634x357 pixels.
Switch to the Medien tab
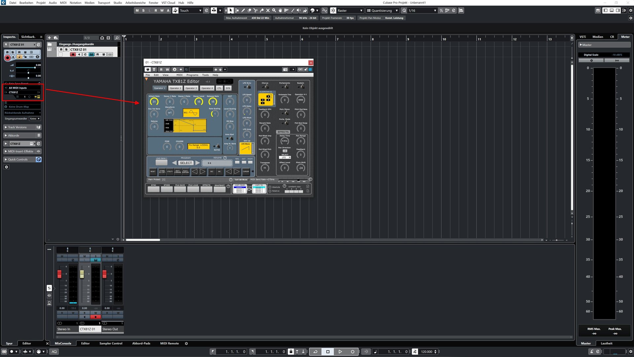click(598, 37)
